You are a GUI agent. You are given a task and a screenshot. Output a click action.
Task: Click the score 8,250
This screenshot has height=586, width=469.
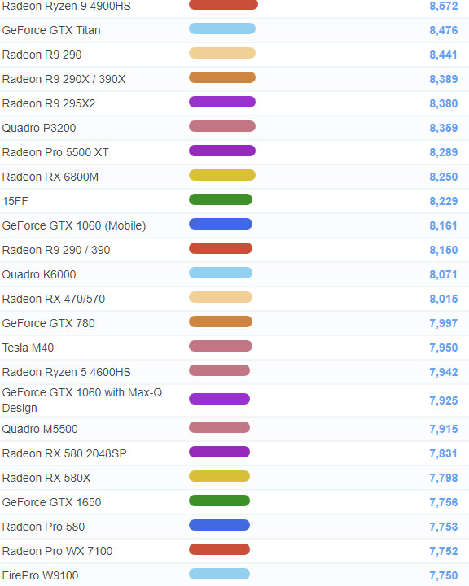(444, 177)
